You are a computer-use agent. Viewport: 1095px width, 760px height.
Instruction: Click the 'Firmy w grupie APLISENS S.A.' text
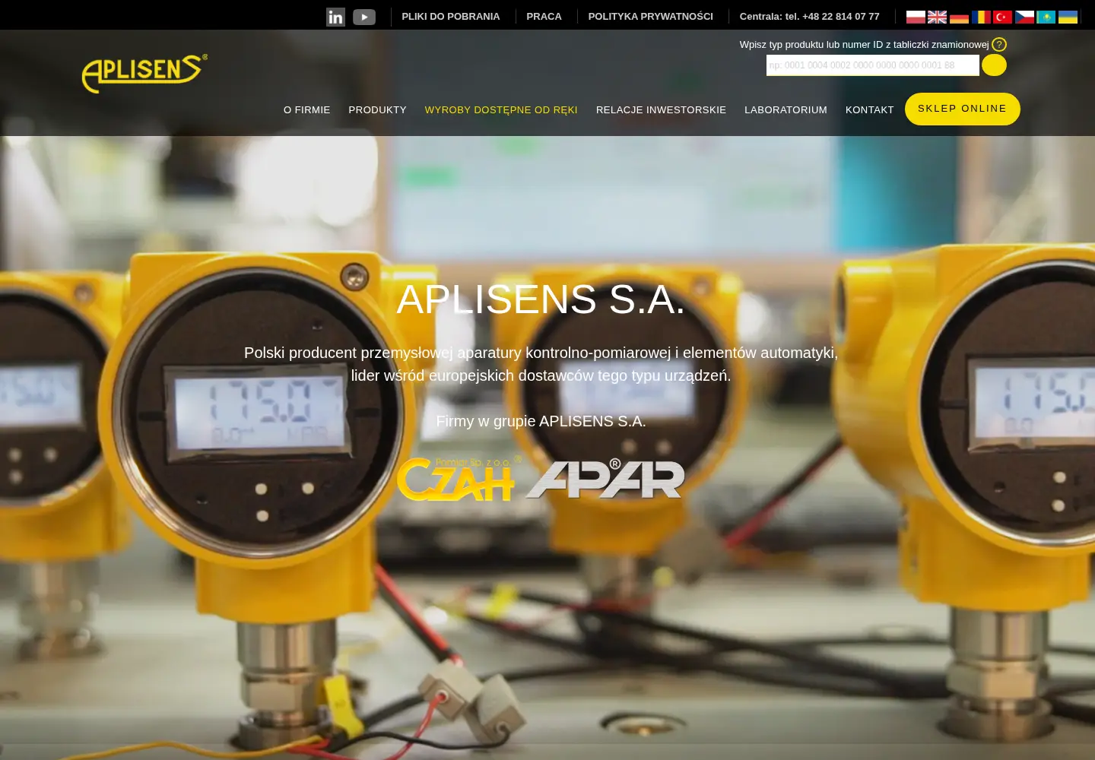coord(541,421)
